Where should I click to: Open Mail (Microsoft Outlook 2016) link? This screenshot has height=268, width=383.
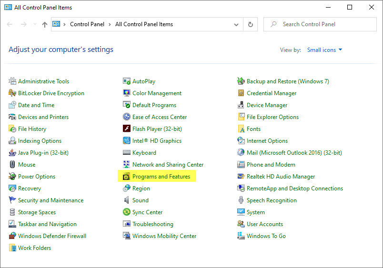click(x=294, y=152)
